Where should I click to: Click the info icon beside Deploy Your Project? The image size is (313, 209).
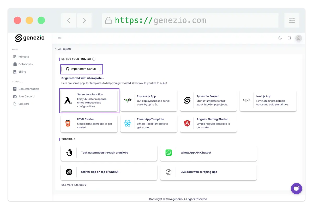[94, 59]
